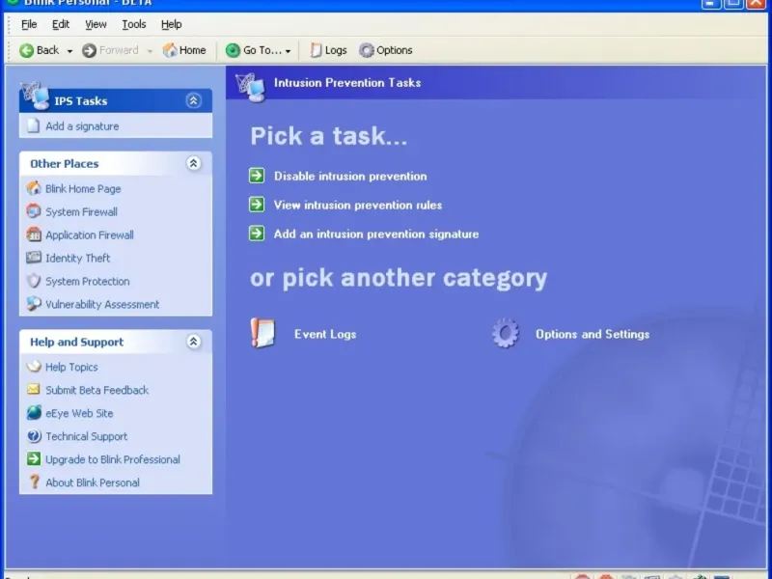Click the Intrusion Prevention Tasks header icon
The height and width of the screenshot is (579, 772).
pos(250,87)
